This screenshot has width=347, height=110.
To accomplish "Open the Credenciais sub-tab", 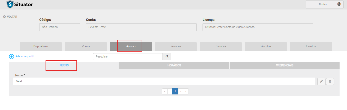I will [284, 65].
